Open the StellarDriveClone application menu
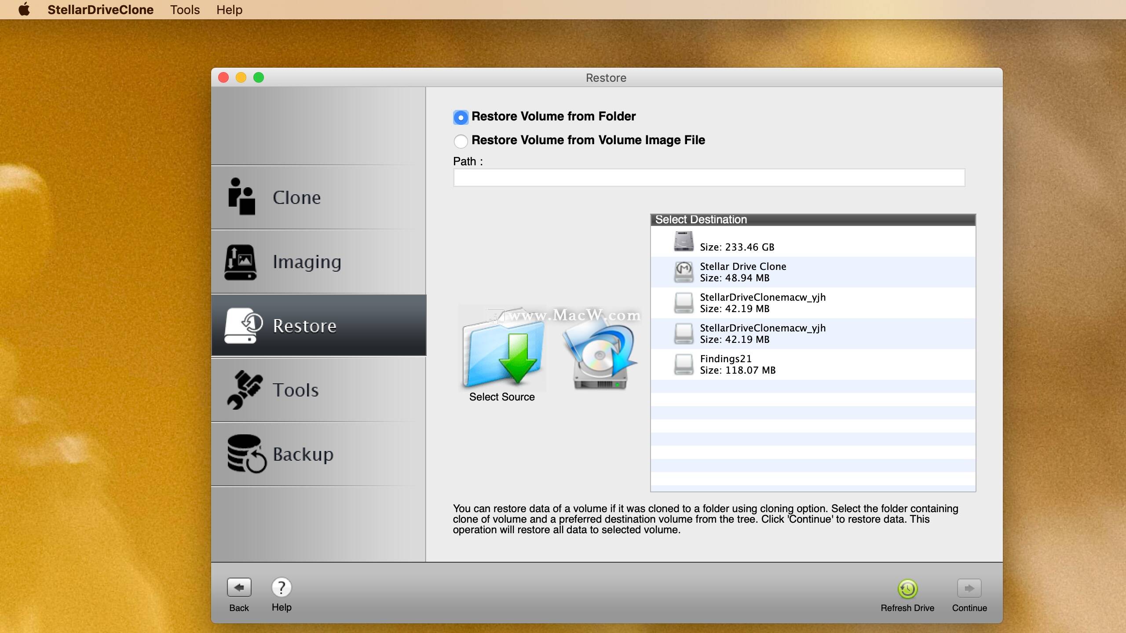This screenshot has height=633, width=1126. pos(100,10)
